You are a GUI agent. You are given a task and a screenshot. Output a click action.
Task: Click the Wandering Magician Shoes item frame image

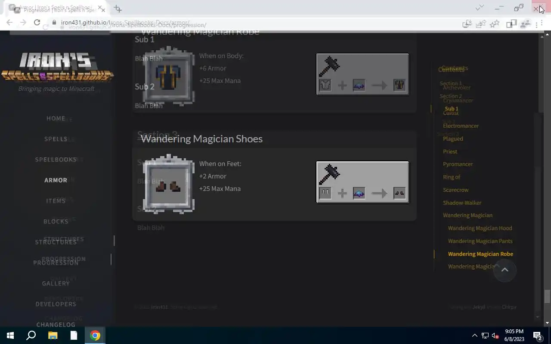[x=168, y=184]
